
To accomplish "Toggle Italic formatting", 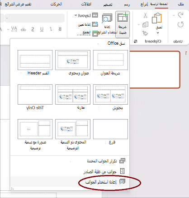I will pos(51,29).
